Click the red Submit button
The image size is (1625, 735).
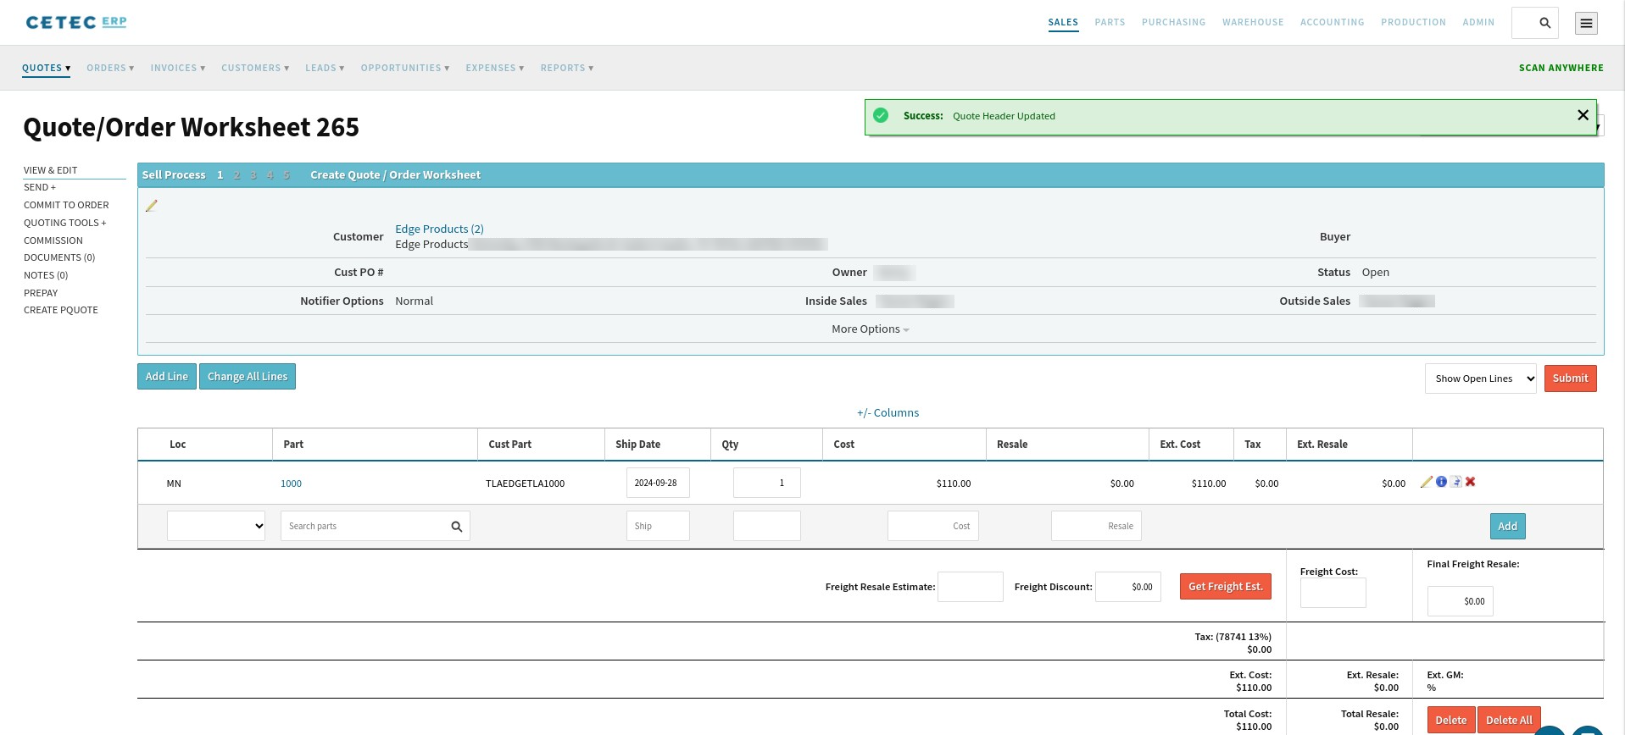click(1571, 379)
